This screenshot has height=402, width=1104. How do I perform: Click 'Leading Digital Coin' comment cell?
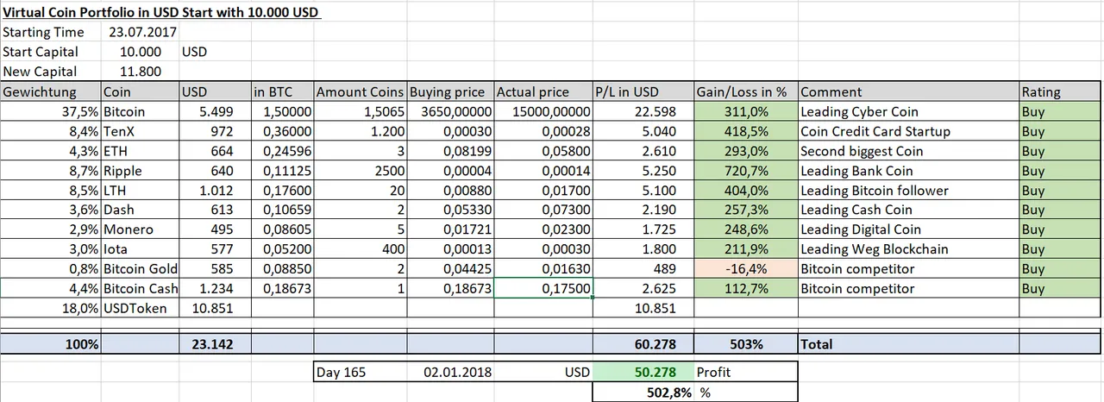tap(908, 229)
